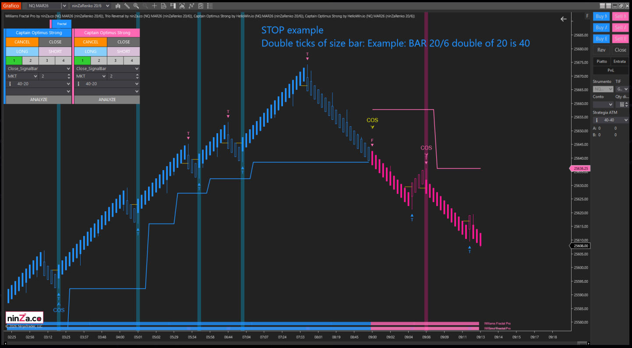Select the crosshair cursor icon

point(154,6)
